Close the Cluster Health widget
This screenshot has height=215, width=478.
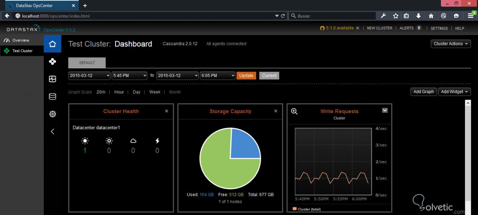167,111
